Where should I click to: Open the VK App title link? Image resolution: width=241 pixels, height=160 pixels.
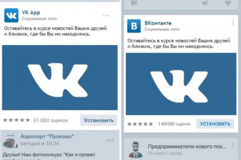(x=31, y=13)
